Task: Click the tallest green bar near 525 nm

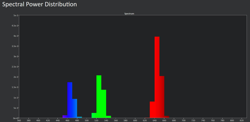Action: click(x=99, y=97)
